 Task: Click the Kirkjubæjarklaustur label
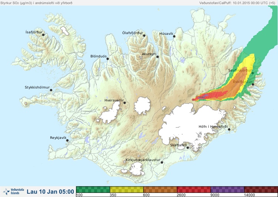143,160
